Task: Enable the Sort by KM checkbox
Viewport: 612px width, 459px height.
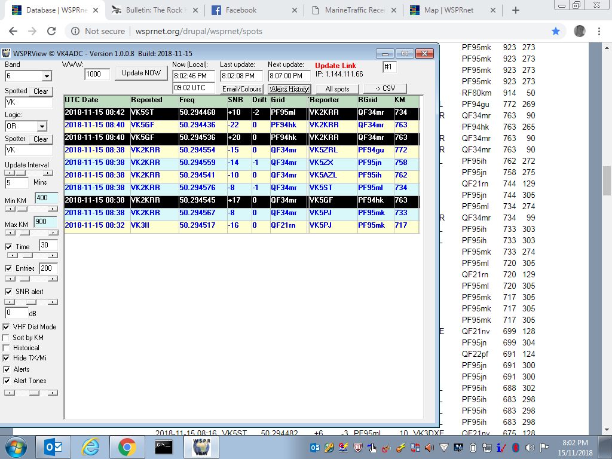Action: 8,338
